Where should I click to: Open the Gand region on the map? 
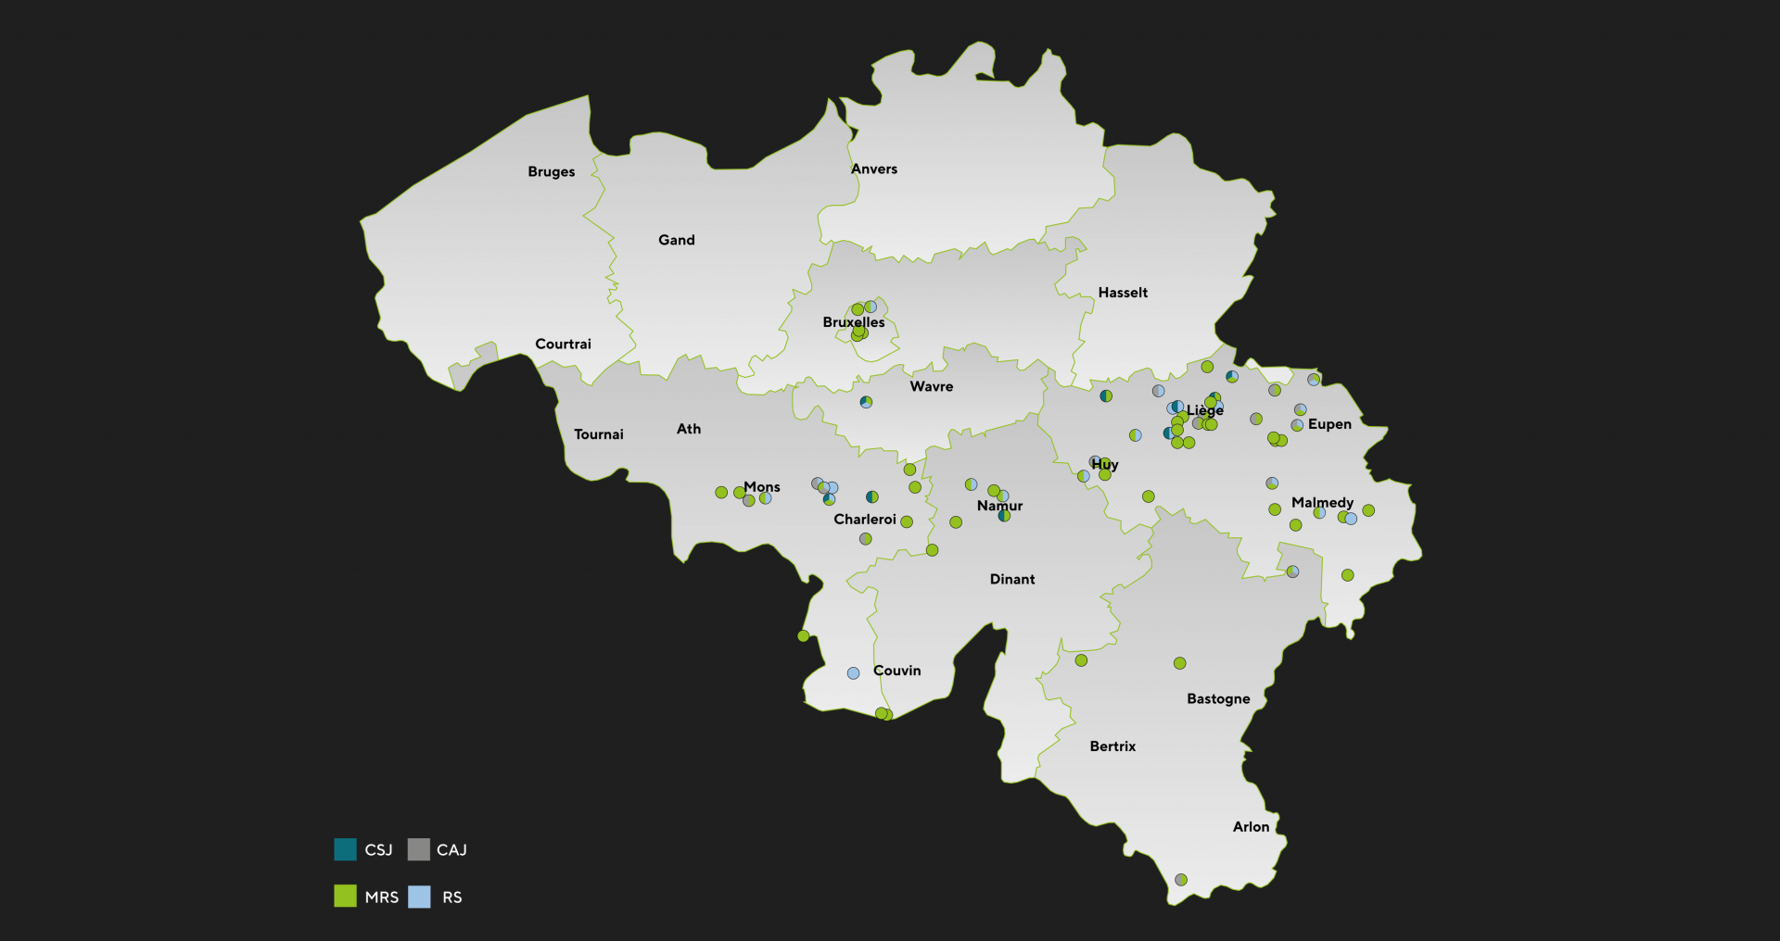click(676, 240)
